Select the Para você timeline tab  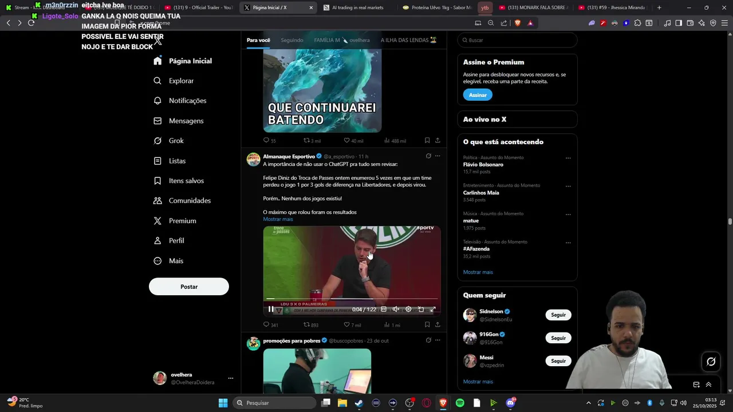pyautogui.click(x=258, y=40)
